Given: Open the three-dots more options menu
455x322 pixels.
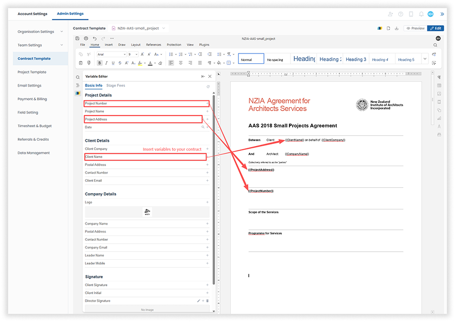Looking at the screenshot, I should coord(112,38).
